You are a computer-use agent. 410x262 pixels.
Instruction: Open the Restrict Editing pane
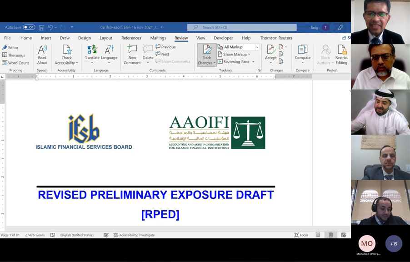(x=341, y=55)
